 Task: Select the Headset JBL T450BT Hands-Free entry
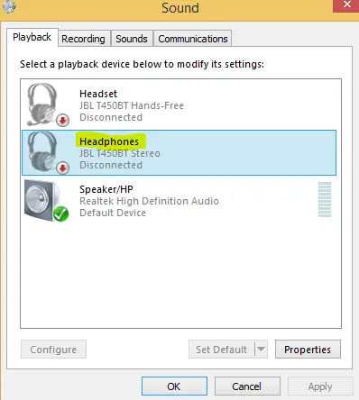pos(179,105)
